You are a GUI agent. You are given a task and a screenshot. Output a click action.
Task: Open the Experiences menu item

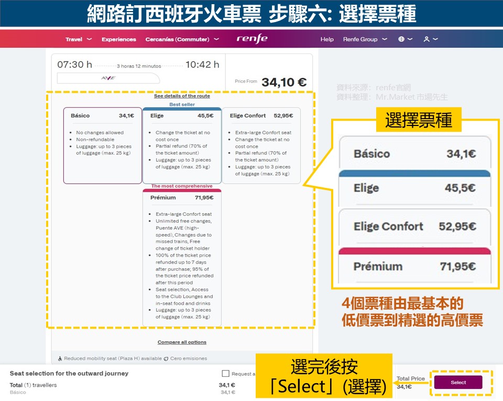point(119,39)
